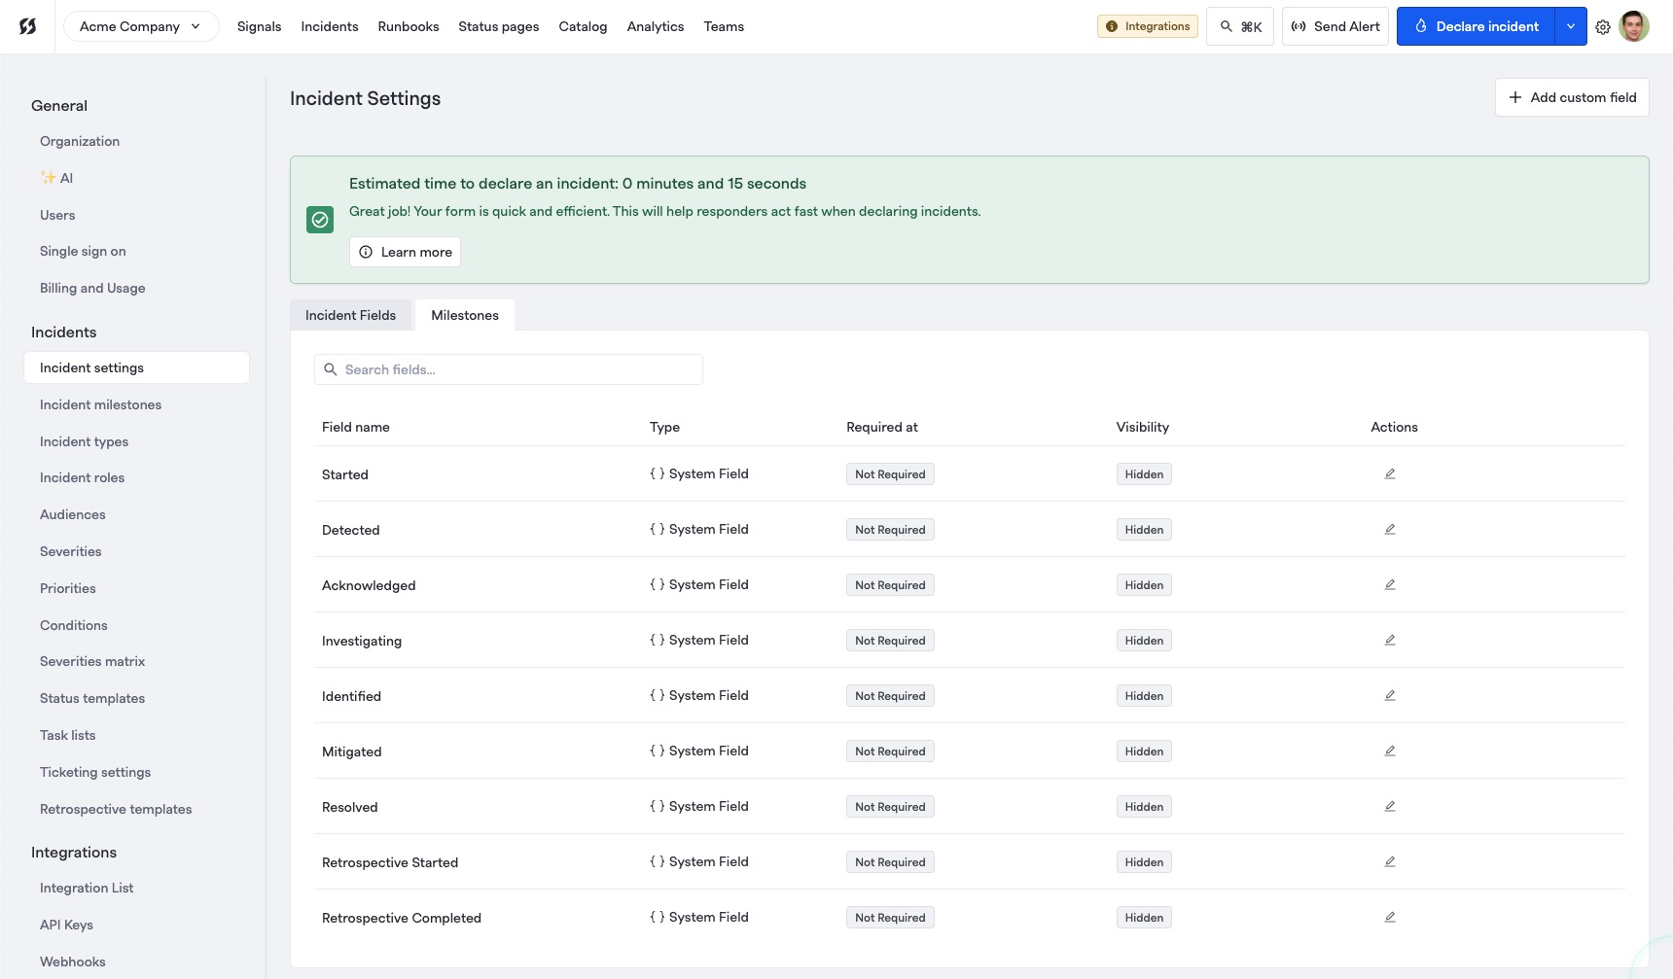Open Retrospective templates in sidebar

(116, 809)
